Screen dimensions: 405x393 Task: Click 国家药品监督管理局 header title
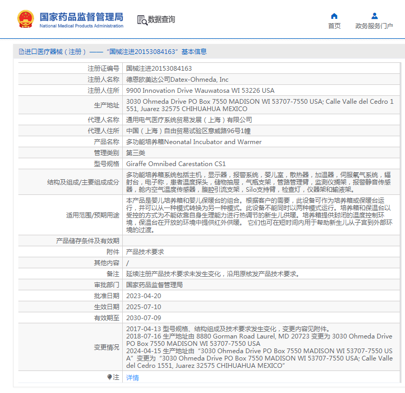[x=81, y=17]
